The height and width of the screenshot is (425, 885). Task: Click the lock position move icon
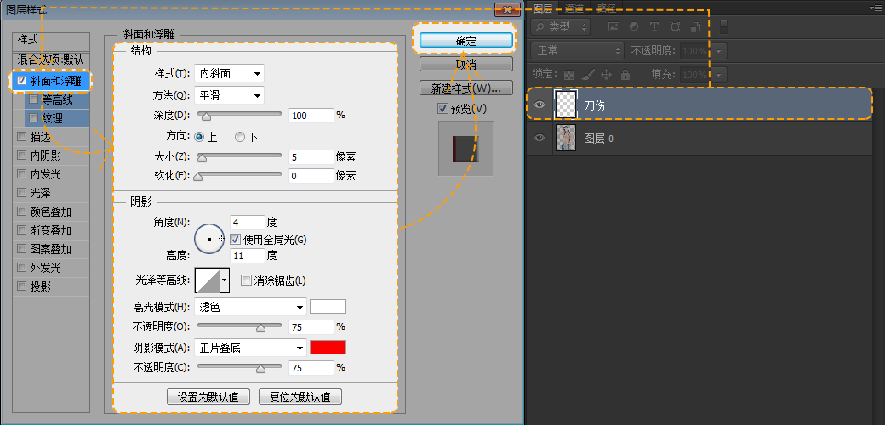tap(607, 74)
